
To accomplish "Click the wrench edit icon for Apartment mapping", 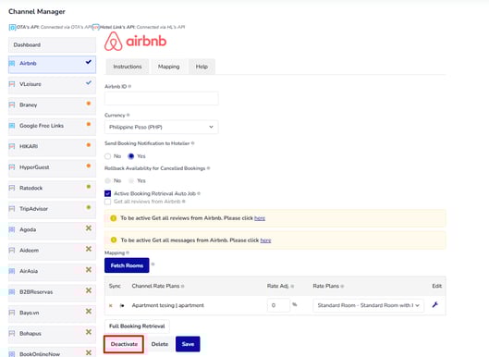I will pos(435,305).
